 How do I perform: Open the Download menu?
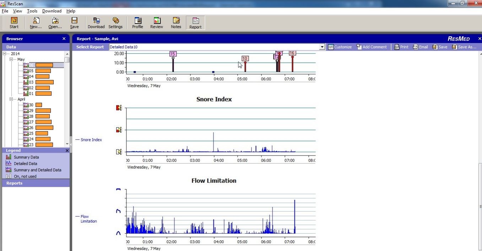(x=52, y=11)
